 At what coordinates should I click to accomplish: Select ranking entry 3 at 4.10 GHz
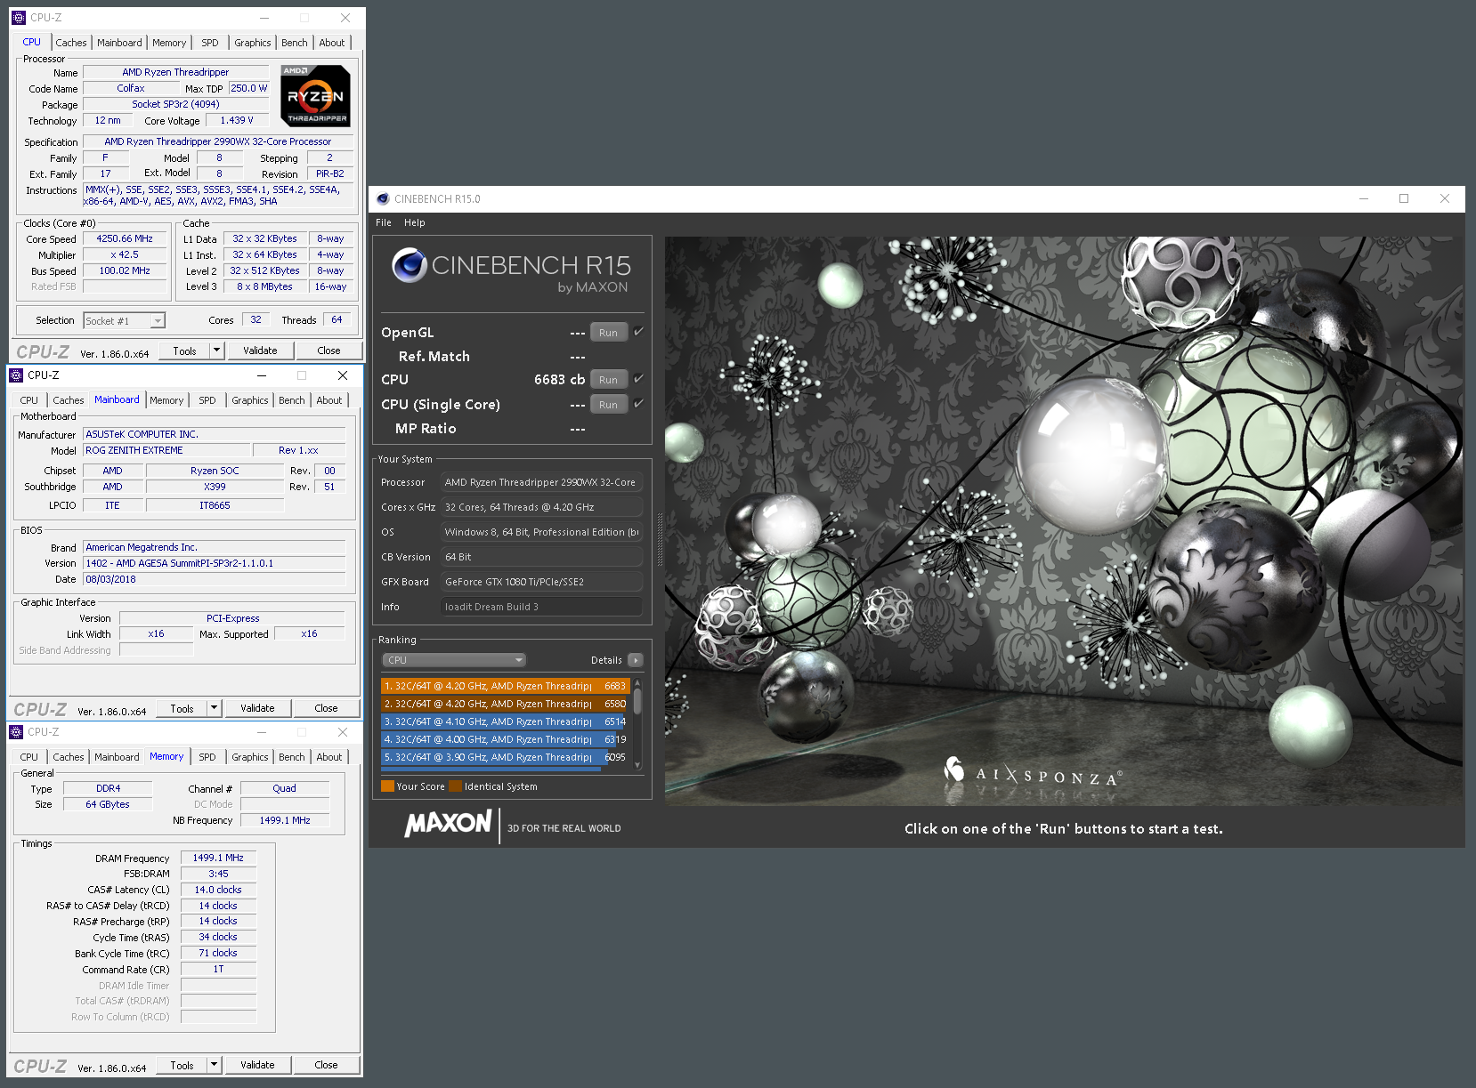[506, 721]
